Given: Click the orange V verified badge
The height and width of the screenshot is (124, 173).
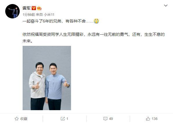Looking at the screenshot, I should [x=34, y=8].
